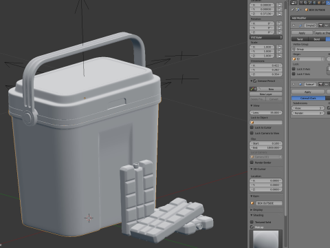Screen dimensions: 330x248
Task: Lock the Location Z value
Action: click(279, 14)
